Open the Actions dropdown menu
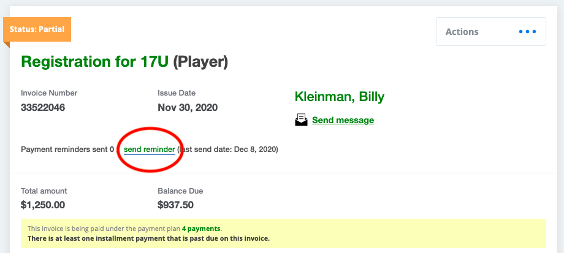The width and height of the screenshot is (564, 253). (490, 32)
